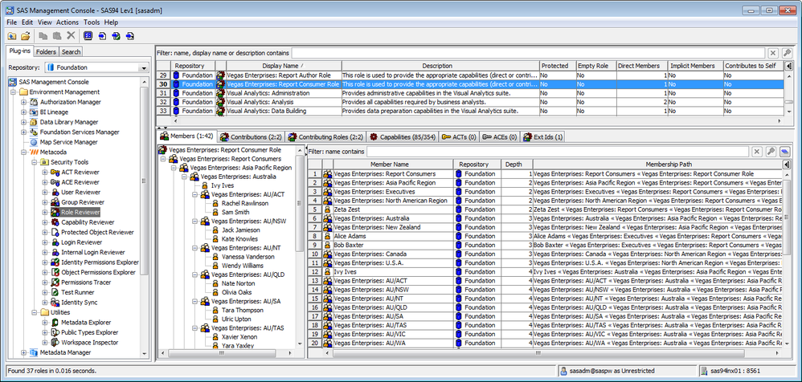Image resolution: width=802 pixels, height=382 pixels.
Task: Collapse the Security Tools tree folder
Action: tap(35, 161)
